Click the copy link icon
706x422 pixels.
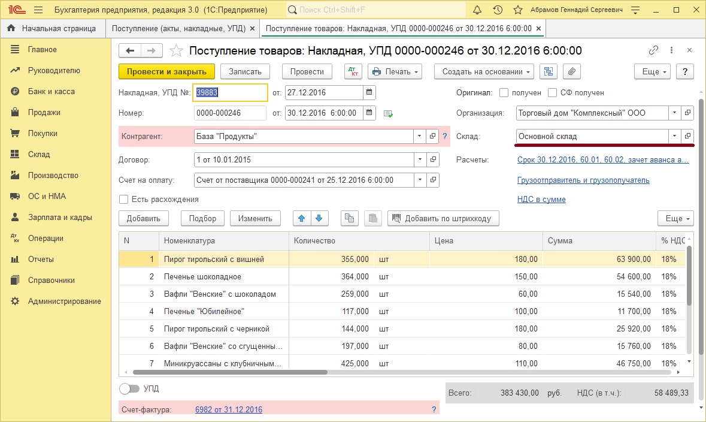(x=654, y=51)
